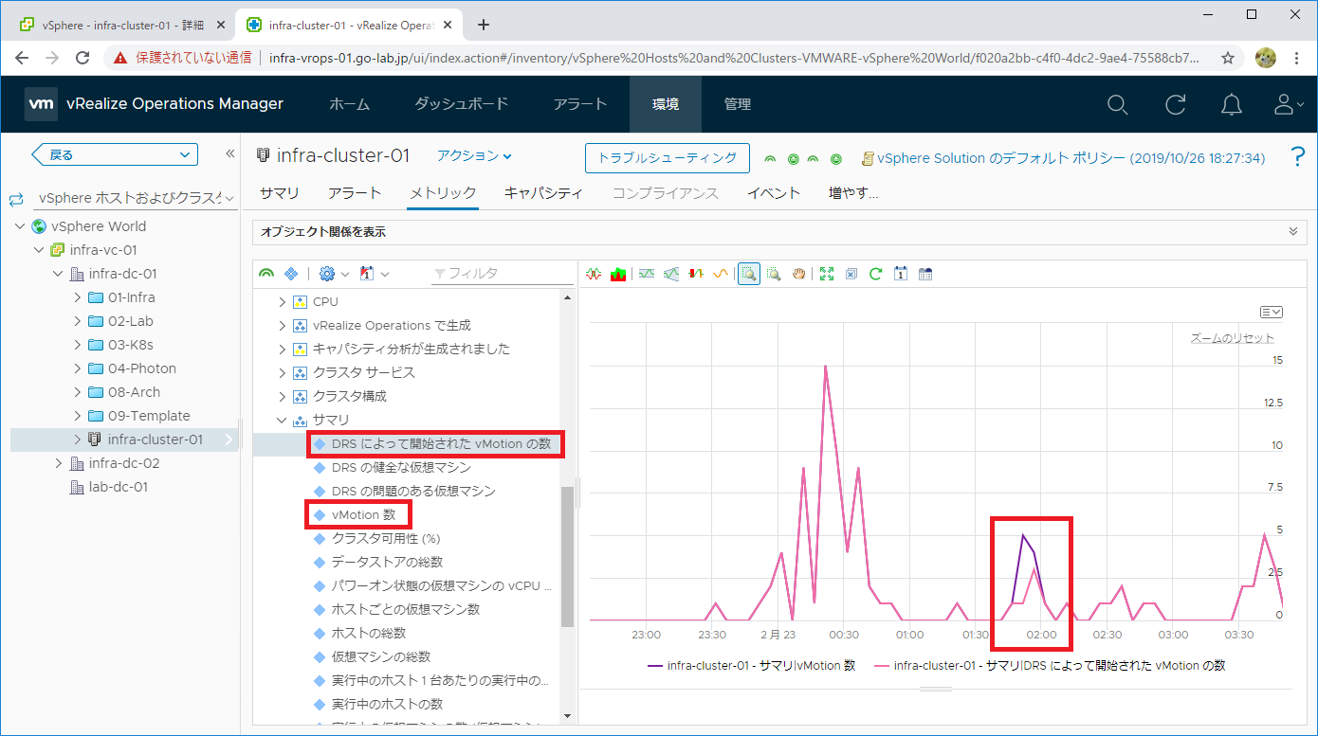Toggle stacked chart mode
This screenshot has width=1318, height=736.
click(618, 274)
